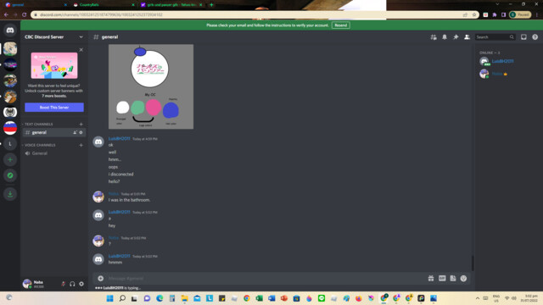Open Threads icon in channel header
Viewport: 543px width, 305px height.
coord(434,37)
